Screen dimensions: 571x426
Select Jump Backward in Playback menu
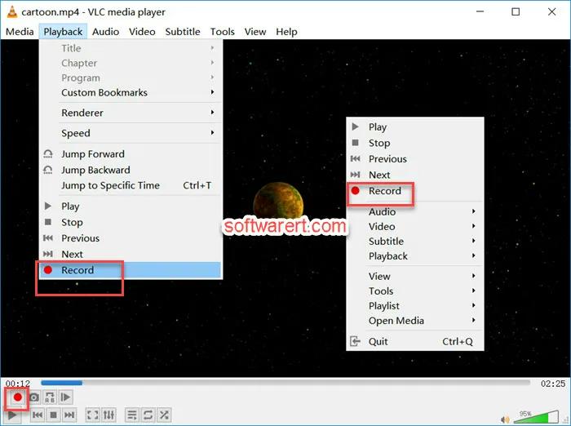pos(131,171)
